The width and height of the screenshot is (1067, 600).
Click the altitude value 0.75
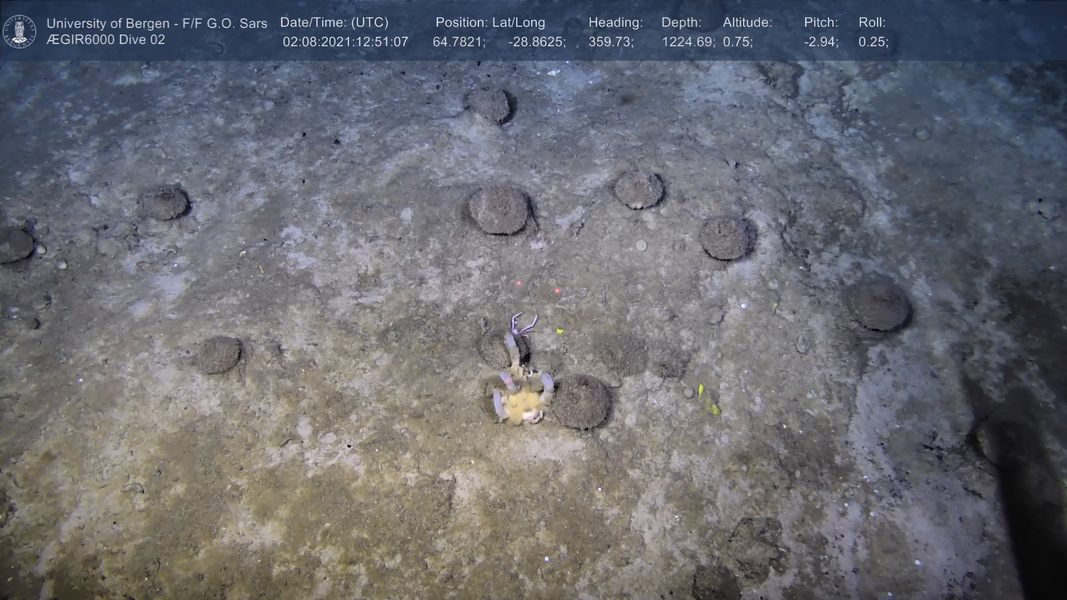(x=737, y=42)
